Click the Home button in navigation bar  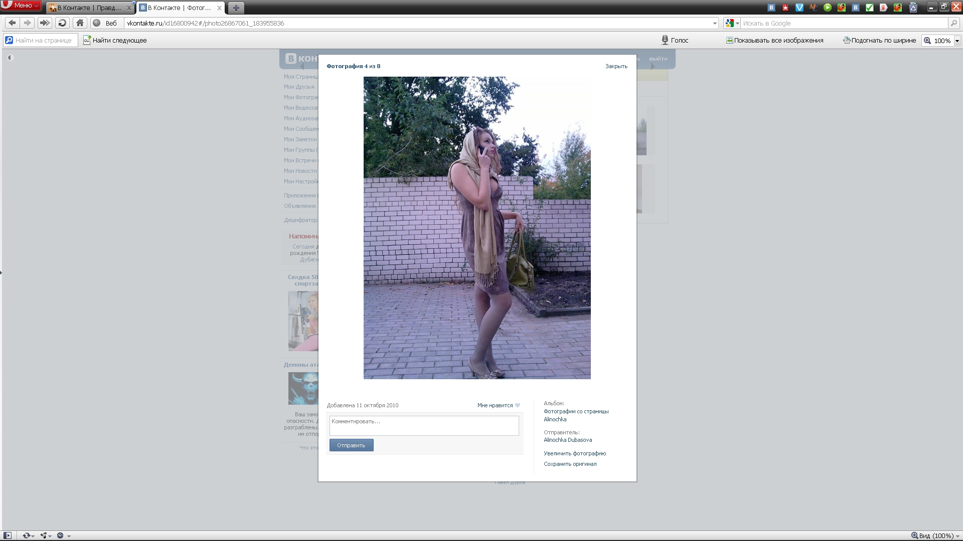pyautogui.click(x=80, y=23)
